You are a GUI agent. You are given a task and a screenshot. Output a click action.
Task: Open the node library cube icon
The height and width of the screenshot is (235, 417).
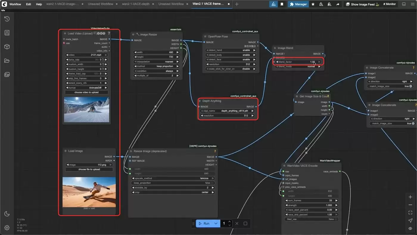[x=7, y=47]
